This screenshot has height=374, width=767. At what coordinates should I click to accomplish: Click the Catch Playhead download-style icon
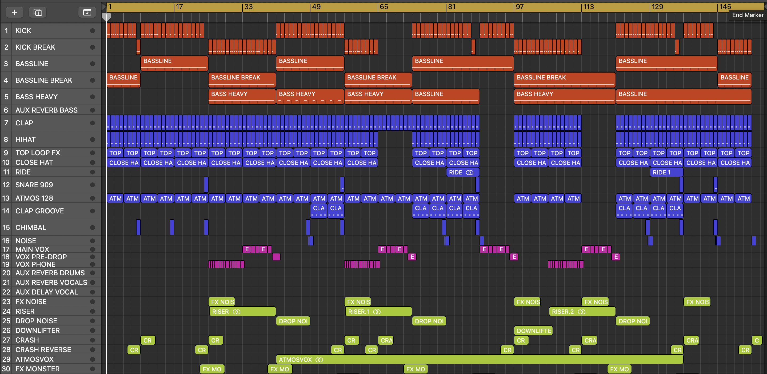[87, 12]
